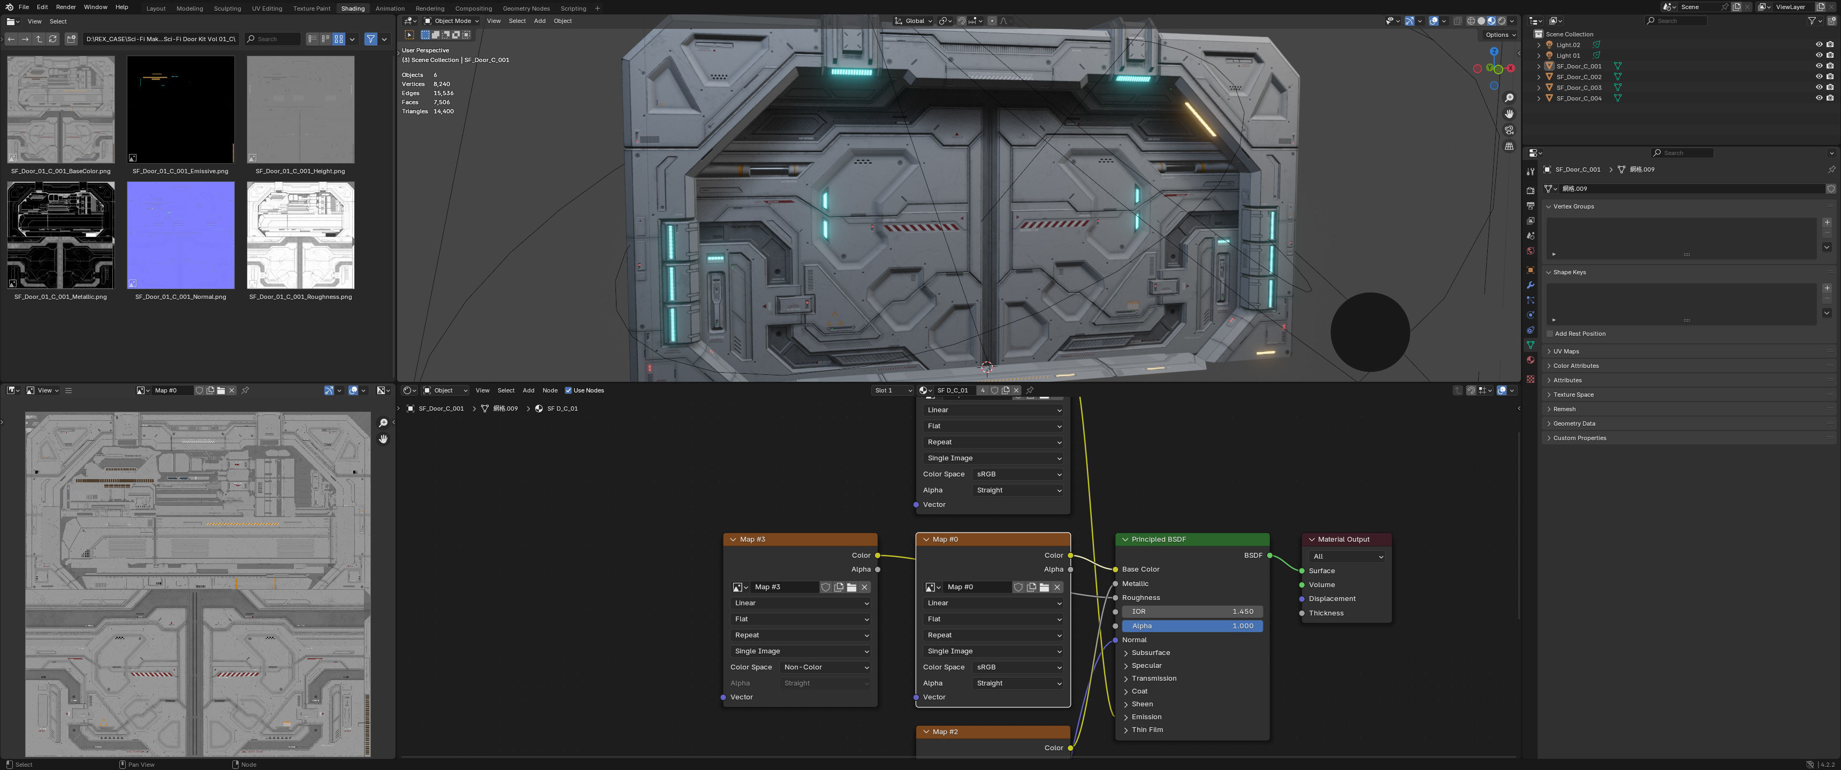This screenshot has width=1841, height=770.
Task: Refresh the file browser list
Action: tap(53, 38)
